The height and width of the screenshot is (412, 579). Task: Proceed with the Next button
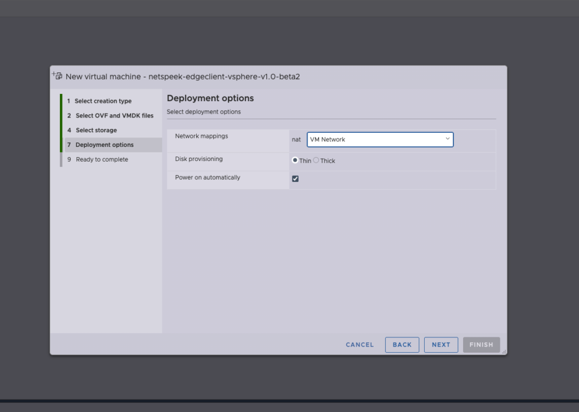coord(441,345)
